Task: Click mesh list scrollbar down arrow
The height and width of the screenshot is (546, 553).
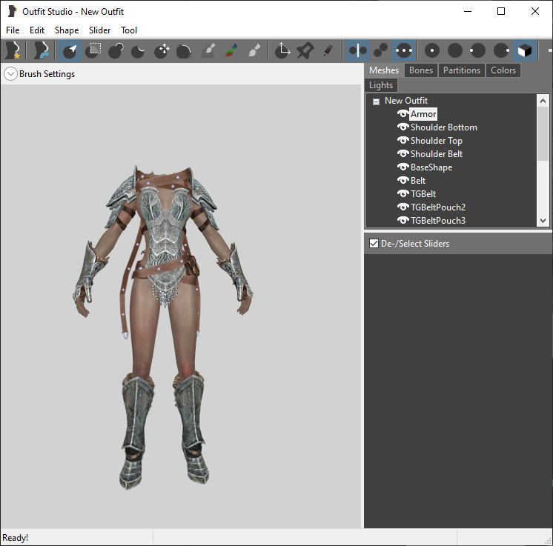Action: tap(543, 221)
